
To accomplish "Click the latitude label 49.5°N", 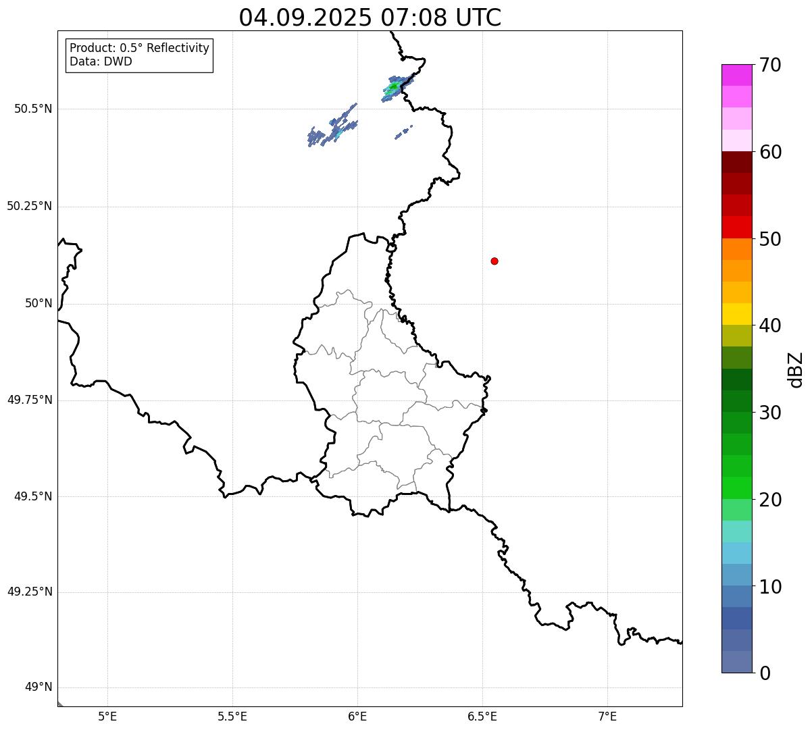I will 33,496.
